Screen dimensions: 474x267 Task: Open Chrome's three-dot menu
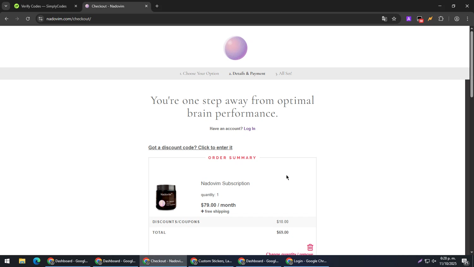tap(467, 19)
